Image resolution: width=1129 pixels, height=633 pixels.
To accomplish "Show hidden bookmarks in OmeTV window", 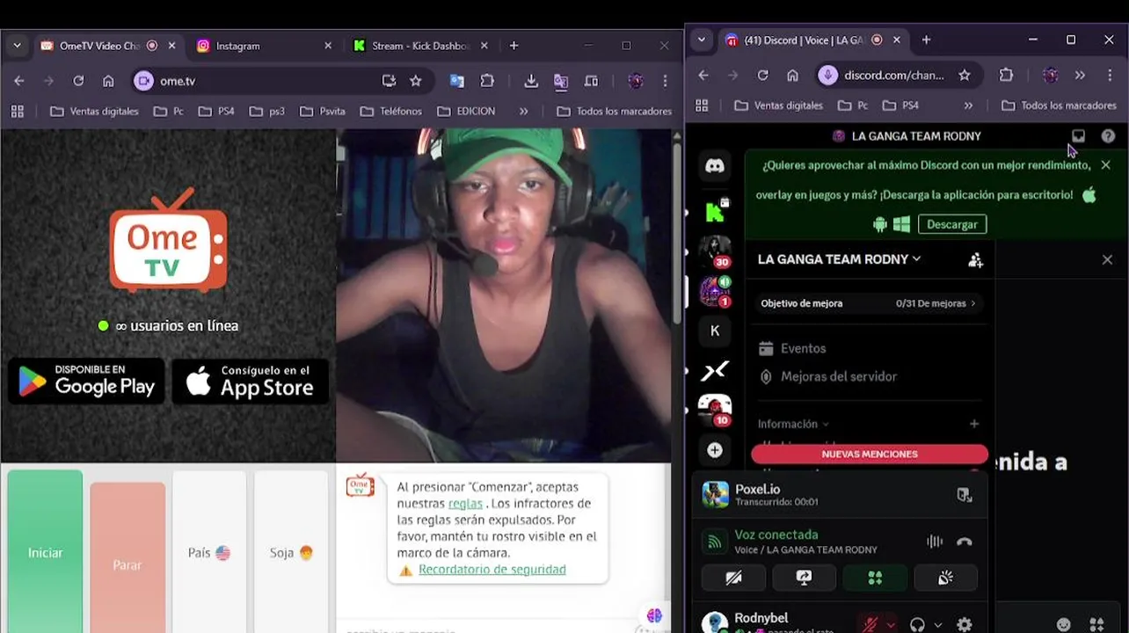I will click(x=524, y=112).
